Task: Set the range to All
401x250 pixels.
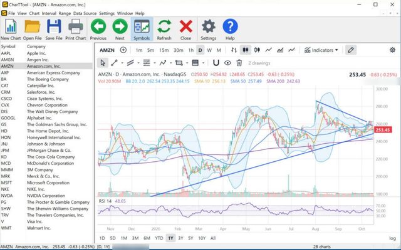Action: pos(213,238)
